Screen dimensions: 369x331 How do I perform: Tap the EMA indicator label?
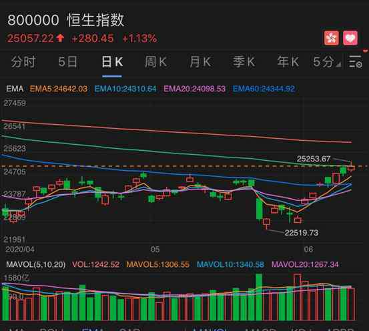click(x=15, y=89)
